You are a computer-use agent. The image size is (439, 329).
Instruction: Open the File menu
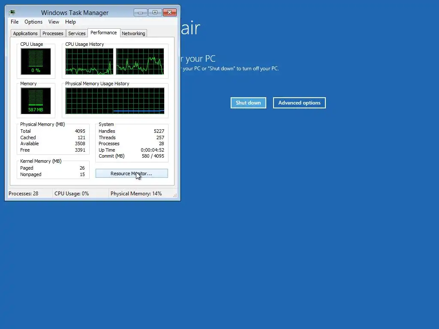coord(15,22)
